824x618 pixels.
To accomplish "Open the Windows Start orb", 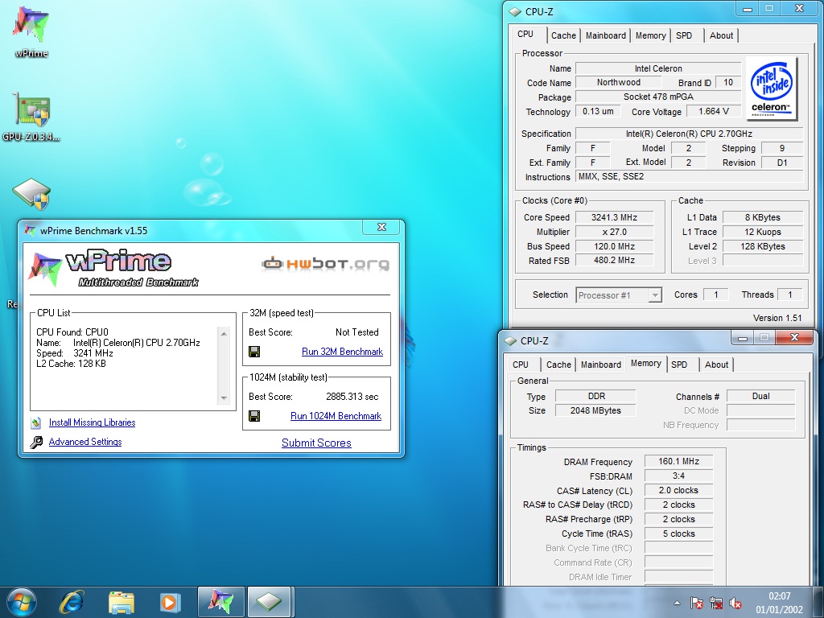I will (21, 602).
